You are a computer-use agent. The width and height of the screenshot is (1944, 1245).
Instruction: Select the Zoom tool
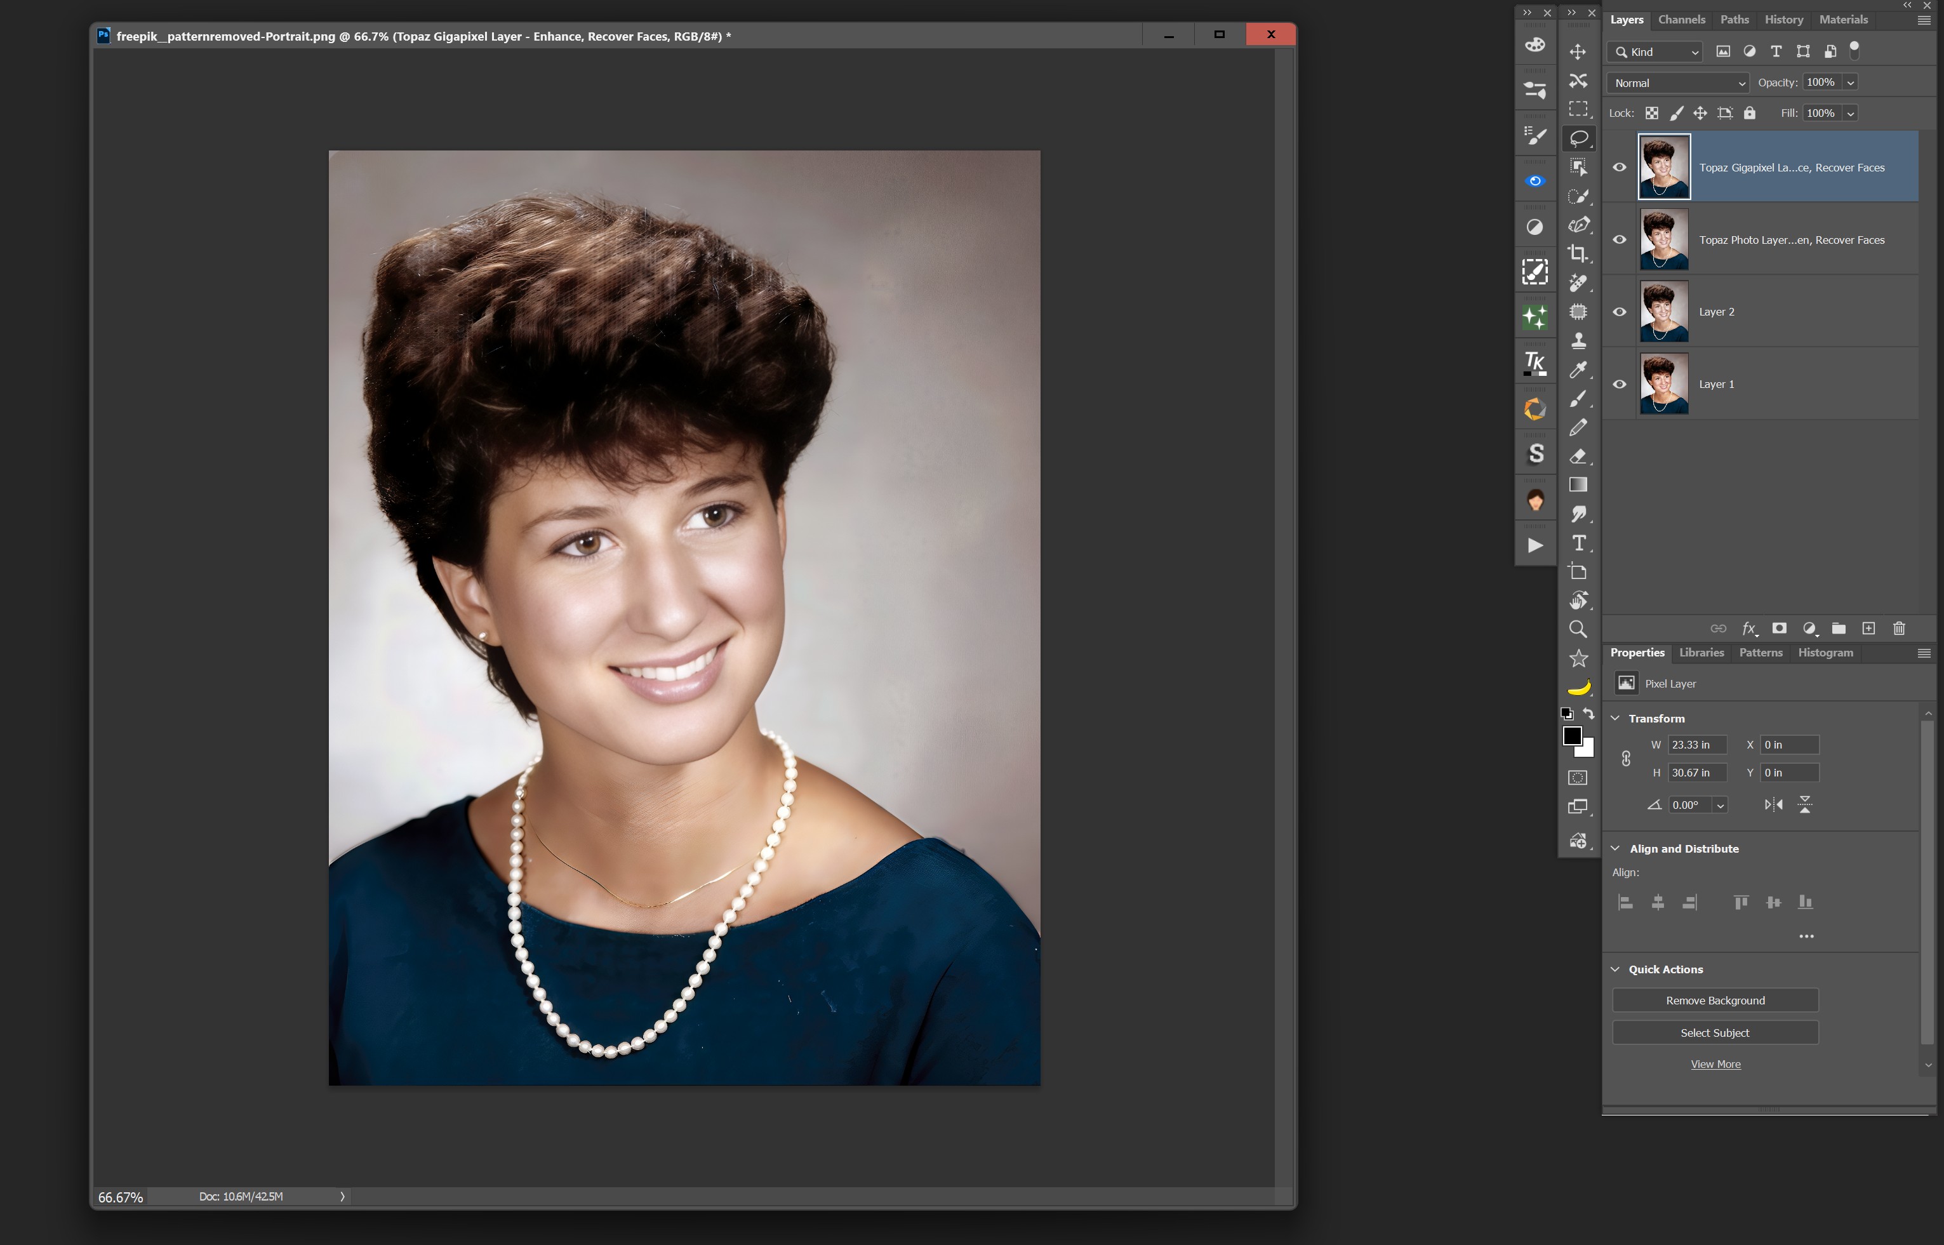tap(1577, 629)
